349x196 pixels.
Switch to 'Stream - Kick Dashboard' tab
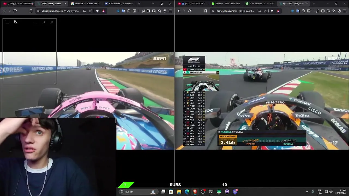[226, 4]
